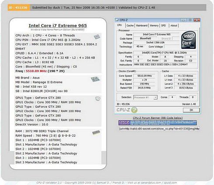Click the orange ID 451336 badge
Viewport: 214px width, 185px height.
[19, 7]
